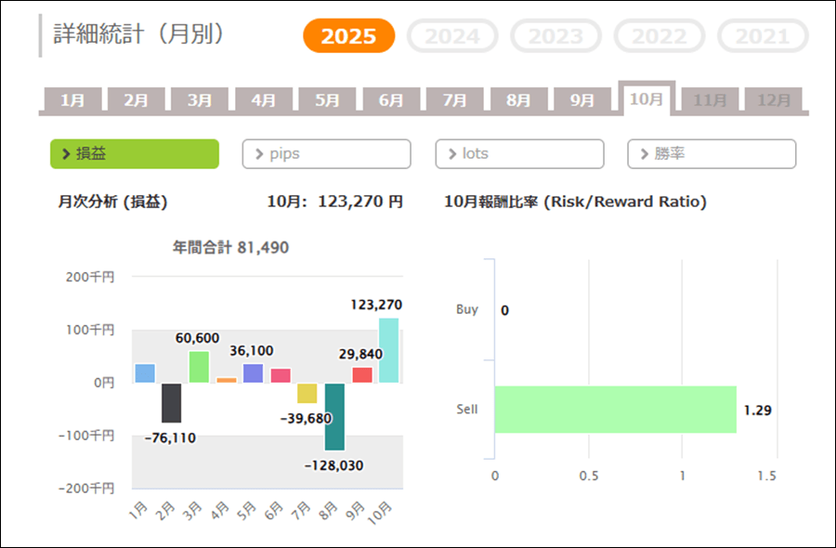Click the 3月 bar showing 60,600
The width and height of the screenshot is (836, 548).
[198, 367]
